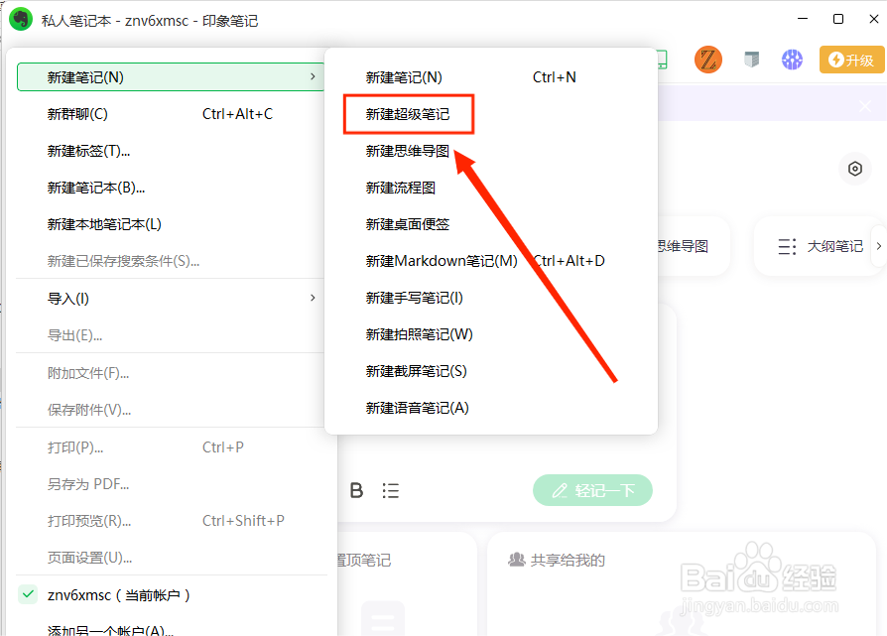
Task: Expand the arrow next to 大纲笔记
Action: pyautogui.click(x=878, y=246)
